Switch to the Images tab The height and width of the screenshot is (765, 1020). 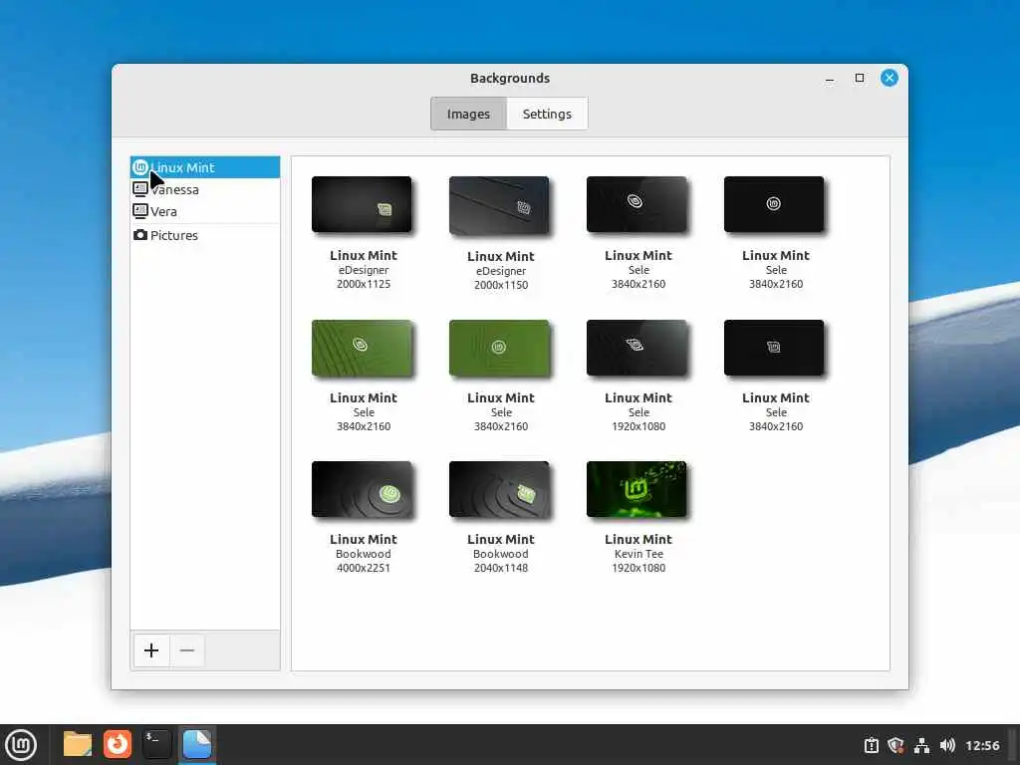[x=468, y=114]
